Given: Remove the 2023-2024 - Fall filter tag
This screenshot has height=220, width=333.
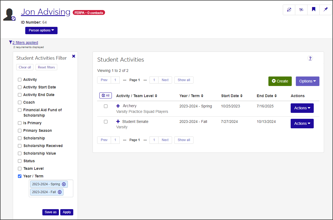Looking at the screenshot, I should pos(60,192).
